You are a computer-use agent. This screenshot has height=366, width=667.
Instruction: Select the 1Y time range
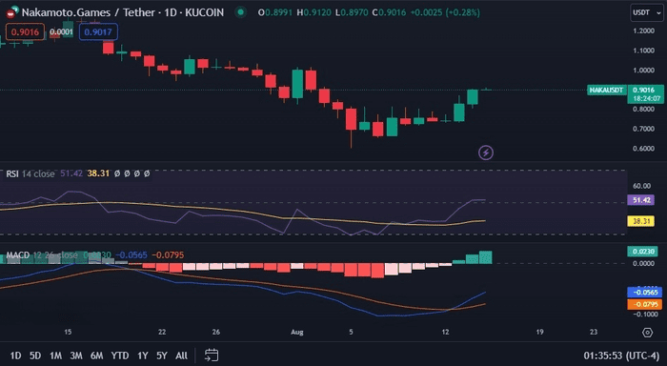point(143,356)
